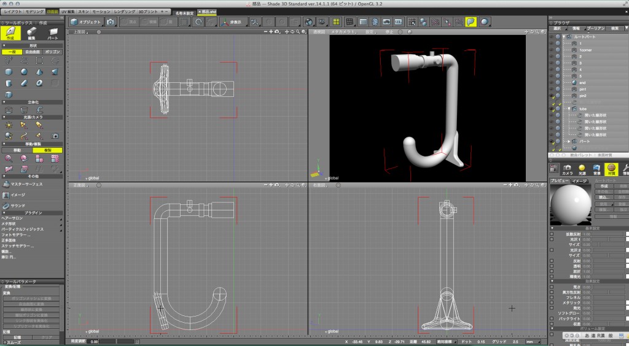Select the cylinder primitive tool
Image resolution: width=629 pixels, height=346 pixels.
pos(9,83)
